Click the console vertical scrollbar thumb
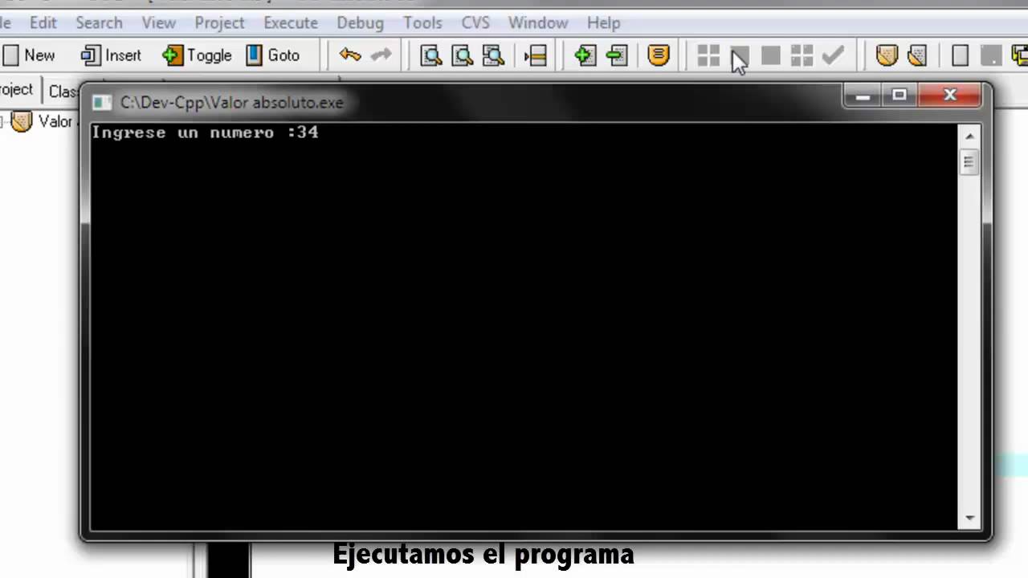Viewport: 1028px width, 578px height. [x=969, y=163]
